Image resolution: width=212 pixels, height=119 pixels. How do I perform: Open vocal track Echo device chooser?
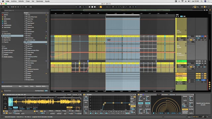coord(182,38)
